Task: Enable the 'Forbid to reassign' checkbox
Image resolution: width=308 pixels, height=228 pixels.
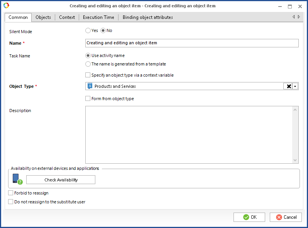Action: [11, 193]
